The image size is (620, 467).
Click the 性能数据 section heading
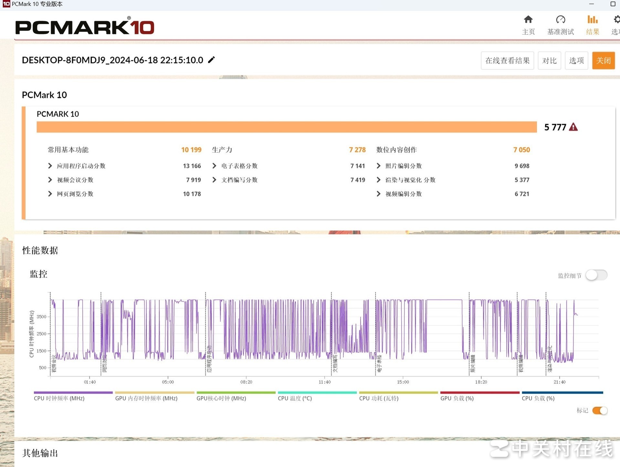[40, 250]
